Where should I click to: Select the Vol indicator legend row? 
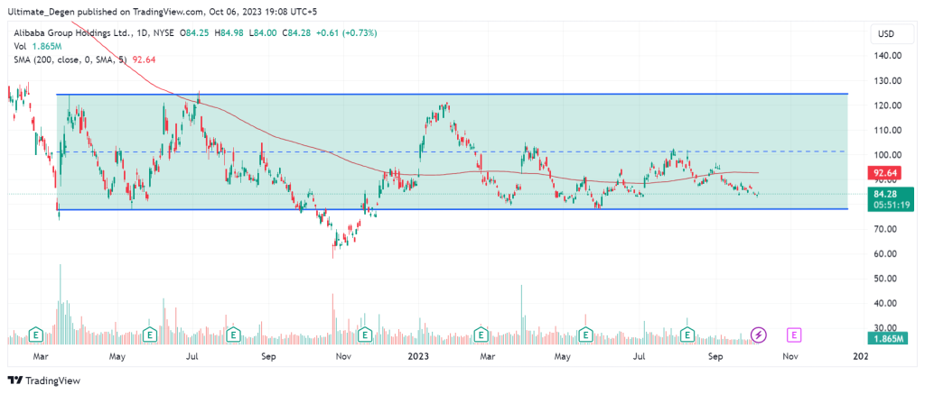[38, 46]
